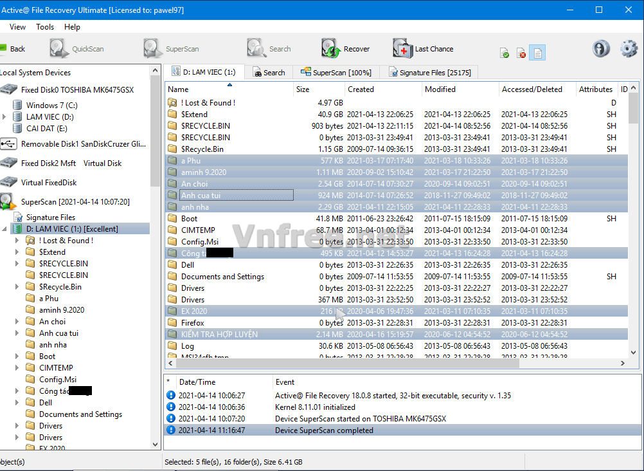Toggle the file with red X filter icon
The height and width of the screenshot is (471, 644).
(x=521, y=53)
